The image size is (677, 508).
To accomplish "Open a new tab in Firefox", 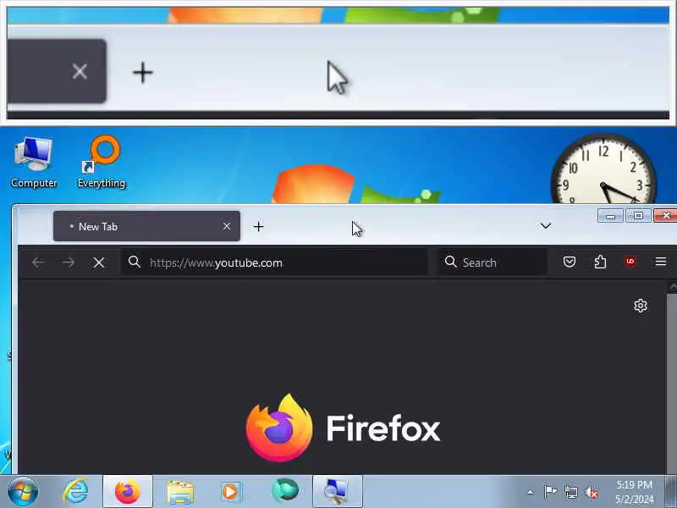I will (x=258, y=226).
